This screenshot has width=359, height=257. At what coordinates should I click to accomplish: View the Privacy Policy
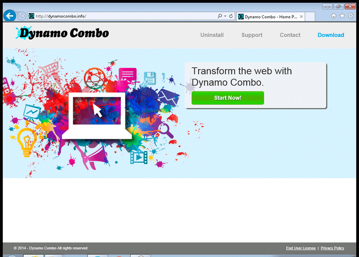332,248
